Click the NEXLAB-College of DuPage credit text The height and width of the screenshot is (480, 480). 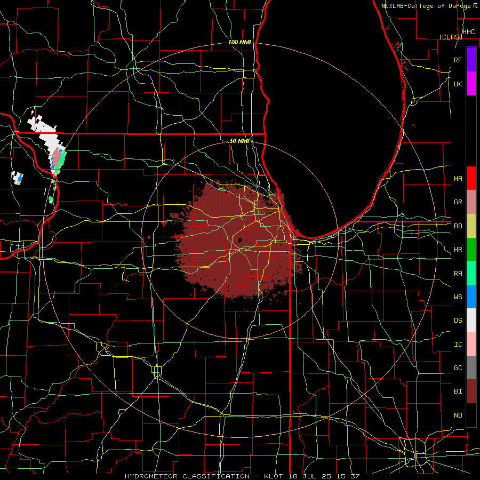[427, 5]
